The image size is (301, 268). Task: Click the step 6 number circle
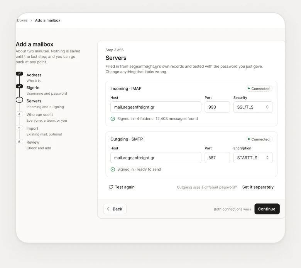(x=19, y=142)
